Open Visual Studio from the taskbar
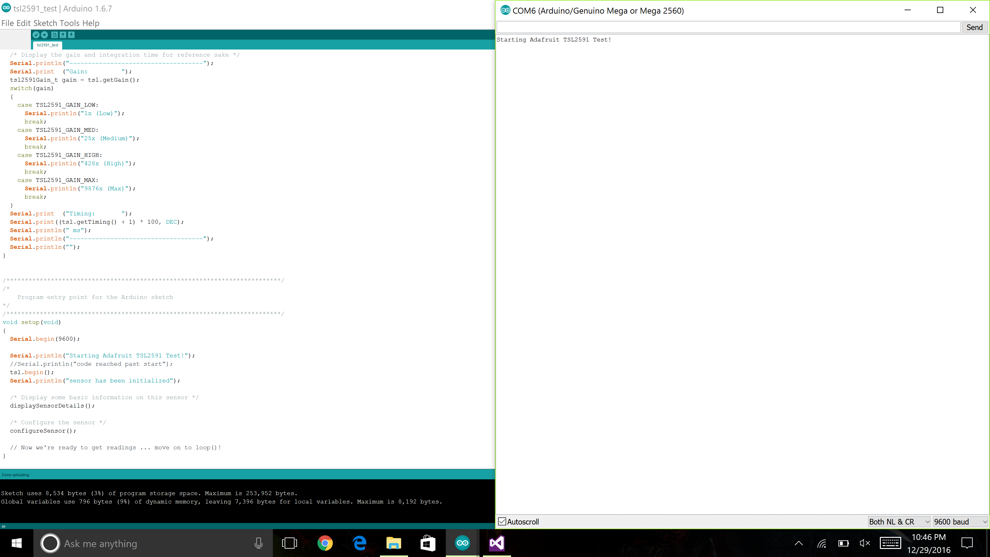The height and width of the screenshot is (557, 990). (497, 543)
